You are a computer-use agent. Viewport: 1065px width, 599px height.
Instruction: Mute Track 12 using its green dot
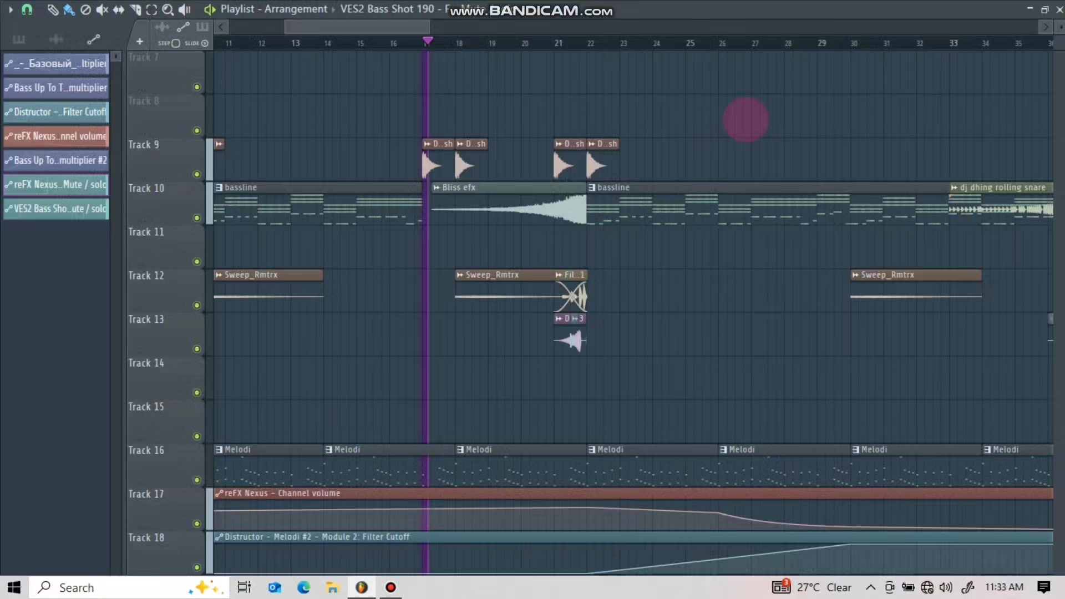[196, 306]
